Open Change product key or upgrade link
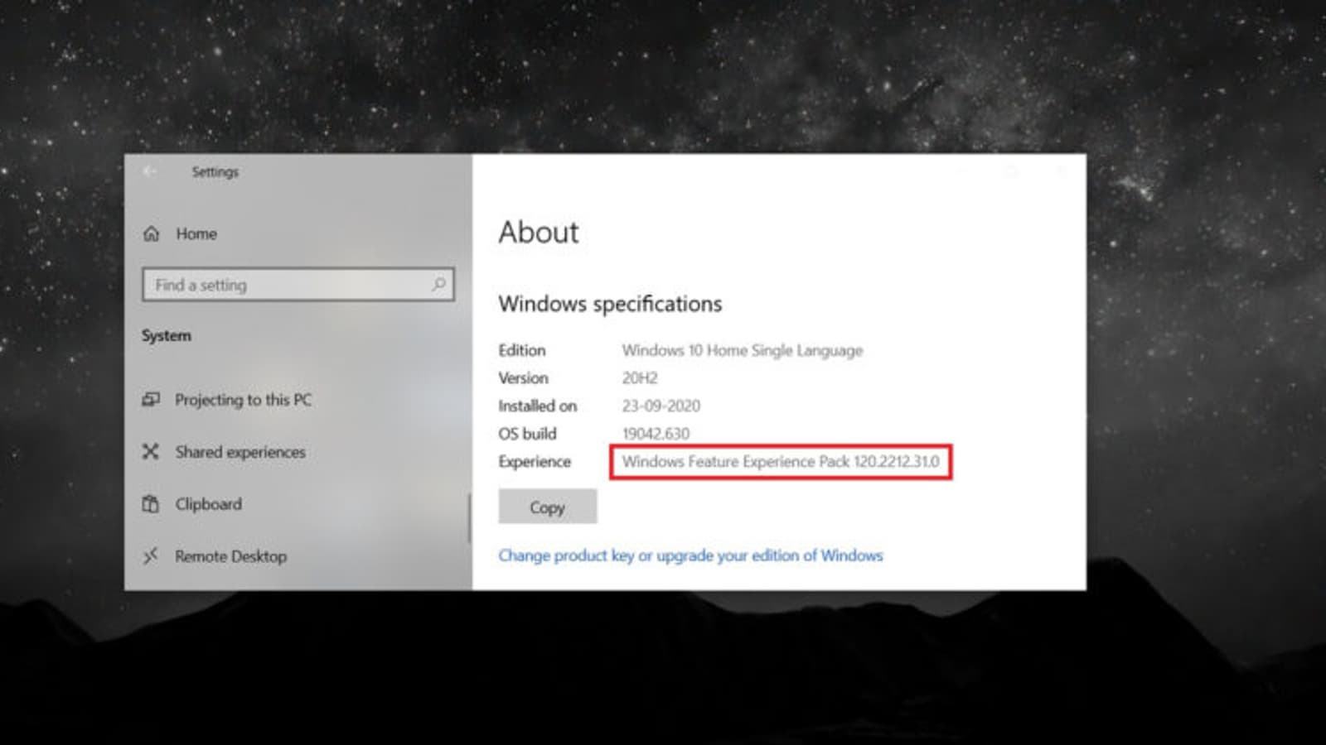The width and height of the screenshot is (1326, 745). pos(690,555)
